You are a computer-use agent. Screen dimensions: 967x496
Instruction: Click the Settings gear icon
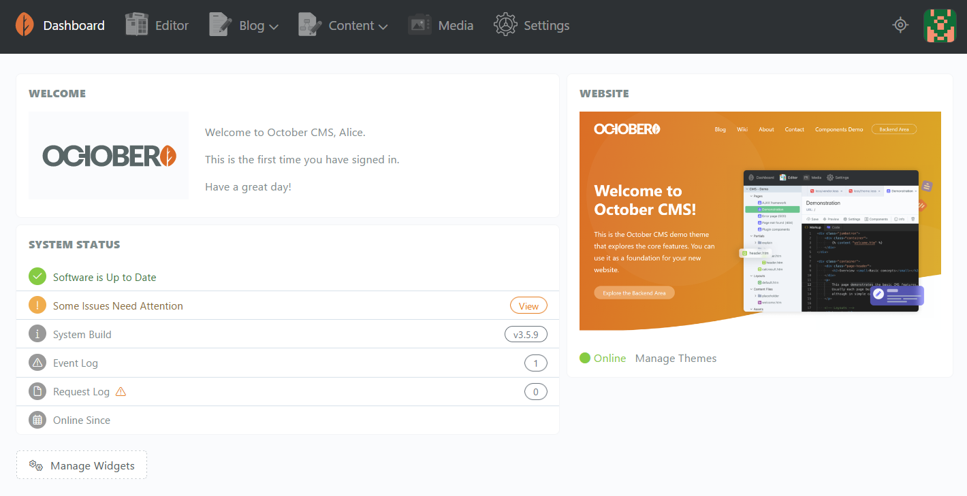tap(505, 25)
